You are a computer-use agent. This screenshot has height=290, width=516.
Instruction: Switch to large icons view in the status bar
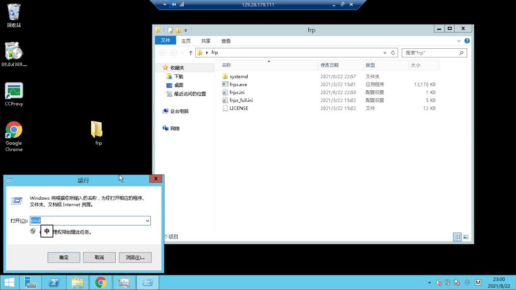[466, 237]
